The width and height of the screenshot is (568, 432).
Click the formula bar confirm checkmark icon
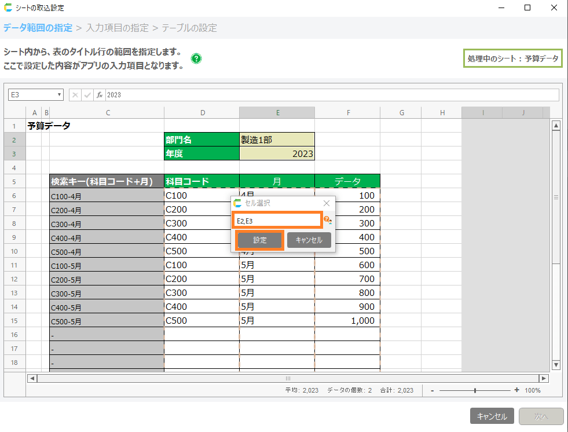pos(87,95)
